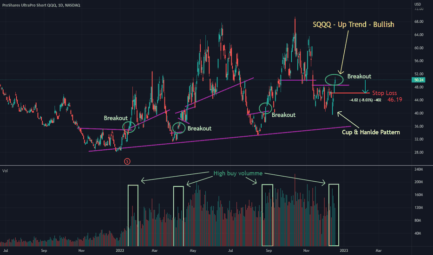Image resolution: width=433 pixels, height=255 pixels.
Task: Click the May label on time axis
Action: pyautogui.click(x=193, y=250)
